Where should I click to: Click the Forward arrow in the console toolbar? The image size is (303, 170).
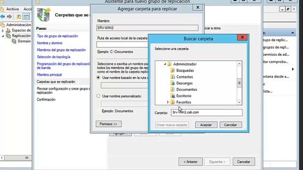(x=9, y=17)
